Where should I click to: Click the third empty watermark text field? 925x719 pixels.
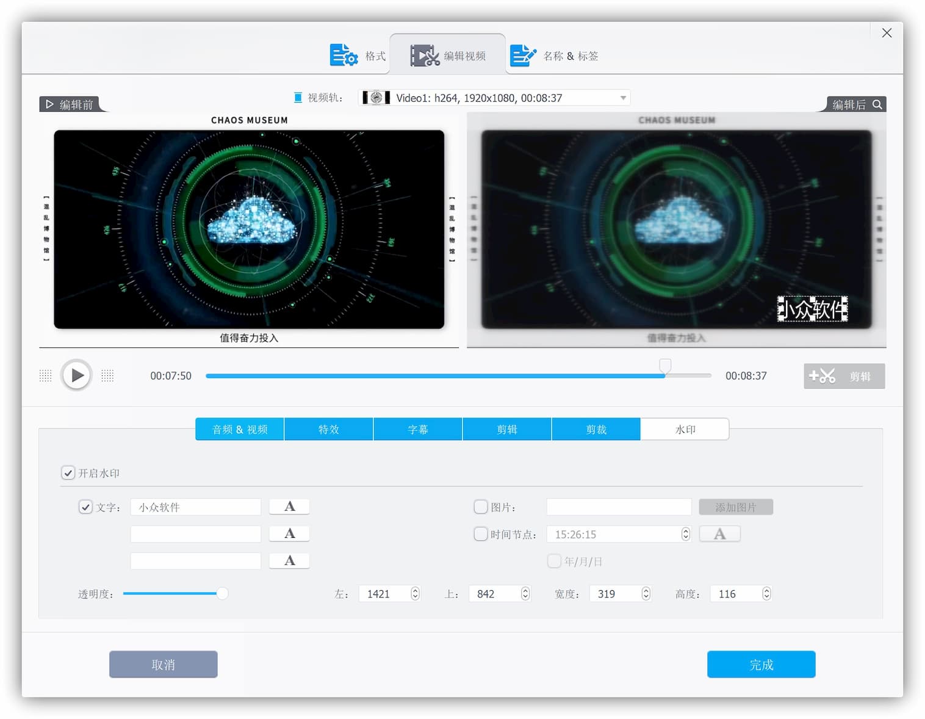click(x=196, y=560)
